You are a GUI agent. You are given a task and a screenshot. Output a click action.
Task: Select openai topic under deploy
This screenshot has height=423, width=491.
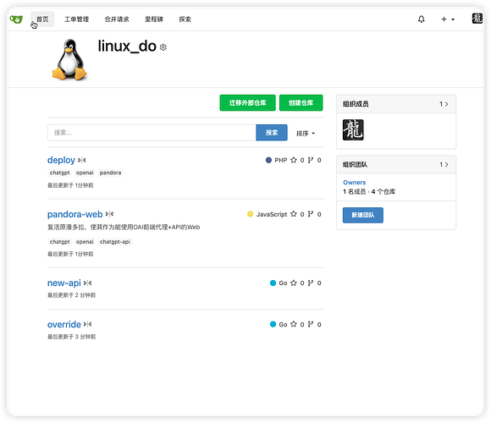pos(85,173)
